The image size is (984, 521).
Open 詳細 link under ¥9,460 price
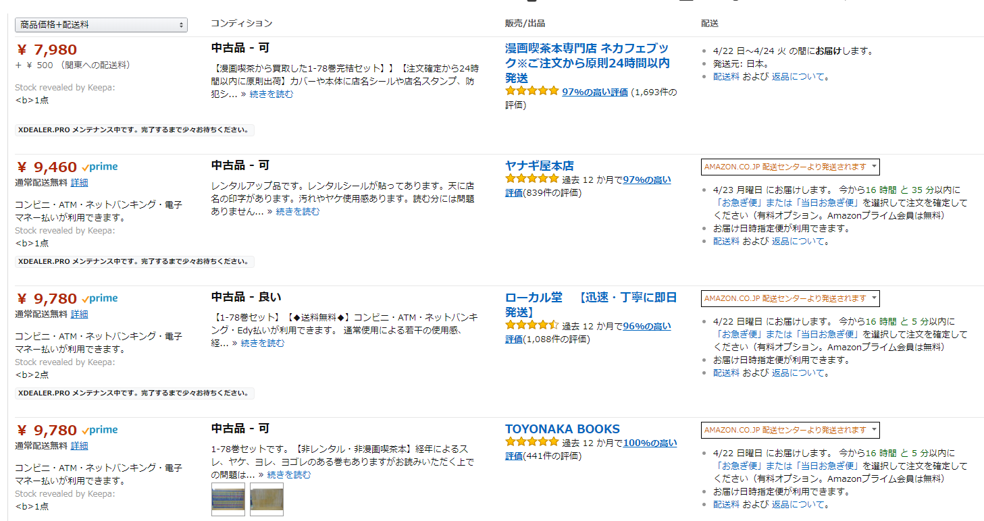click(79, 182)
